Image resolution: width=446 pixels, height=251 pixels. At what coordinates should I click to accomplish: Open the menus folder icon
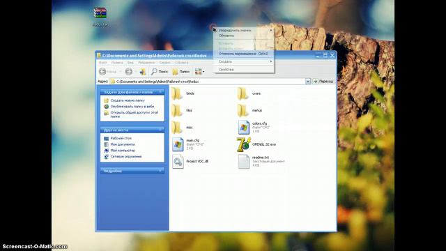click(x=243, y=110)
